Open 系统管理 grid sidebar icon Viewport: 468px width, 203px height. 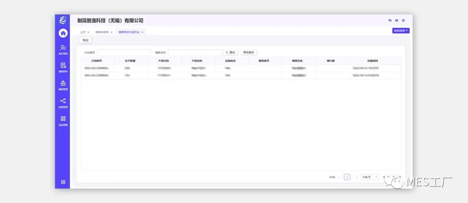[63, 119]
